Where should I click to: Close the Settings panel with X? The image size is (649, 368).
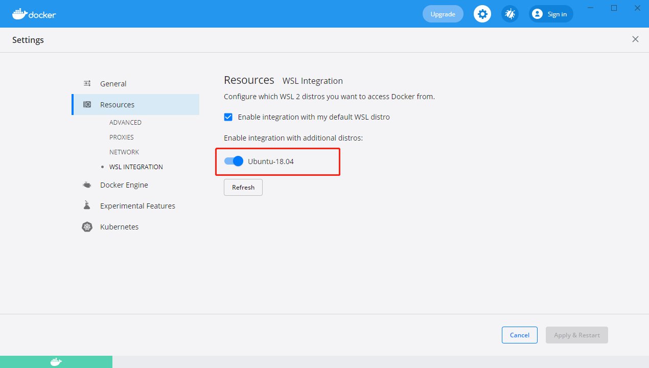pyautogui.click(x=635, y=39)
